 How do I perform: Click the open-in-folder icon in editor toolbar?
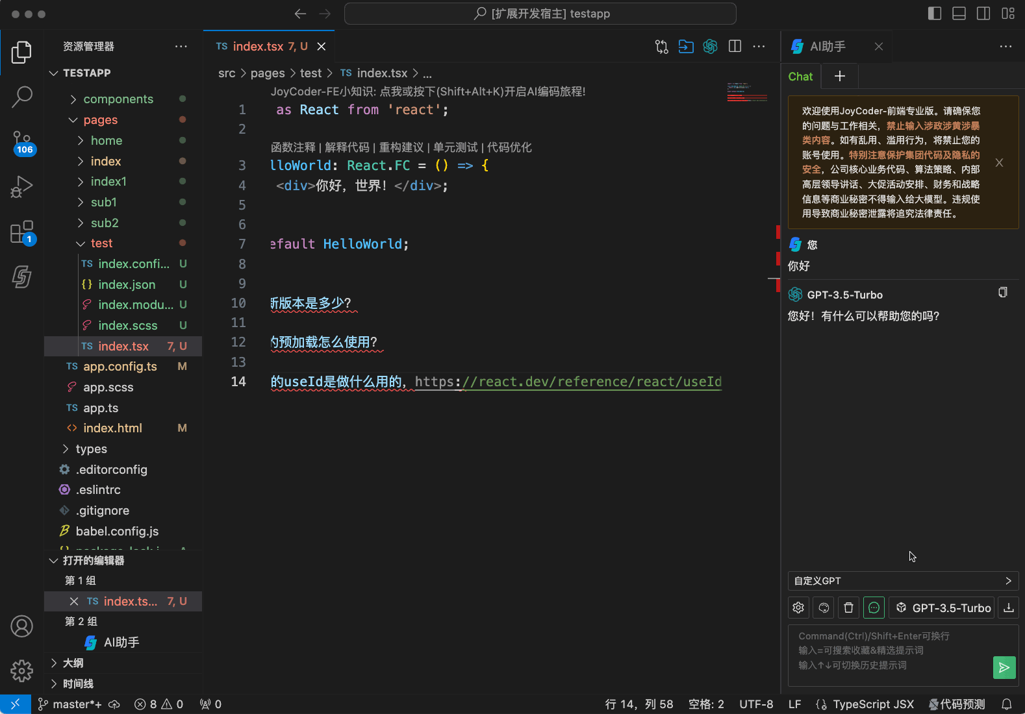[x=686, y=47]
